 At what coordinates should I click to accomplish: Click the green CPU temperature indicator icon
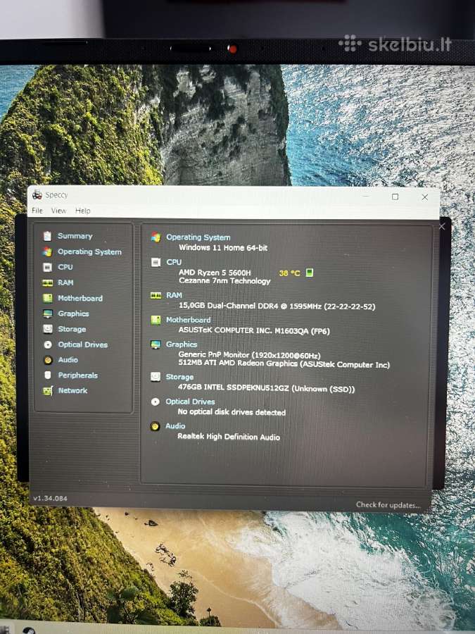click(x=310, y=273)
